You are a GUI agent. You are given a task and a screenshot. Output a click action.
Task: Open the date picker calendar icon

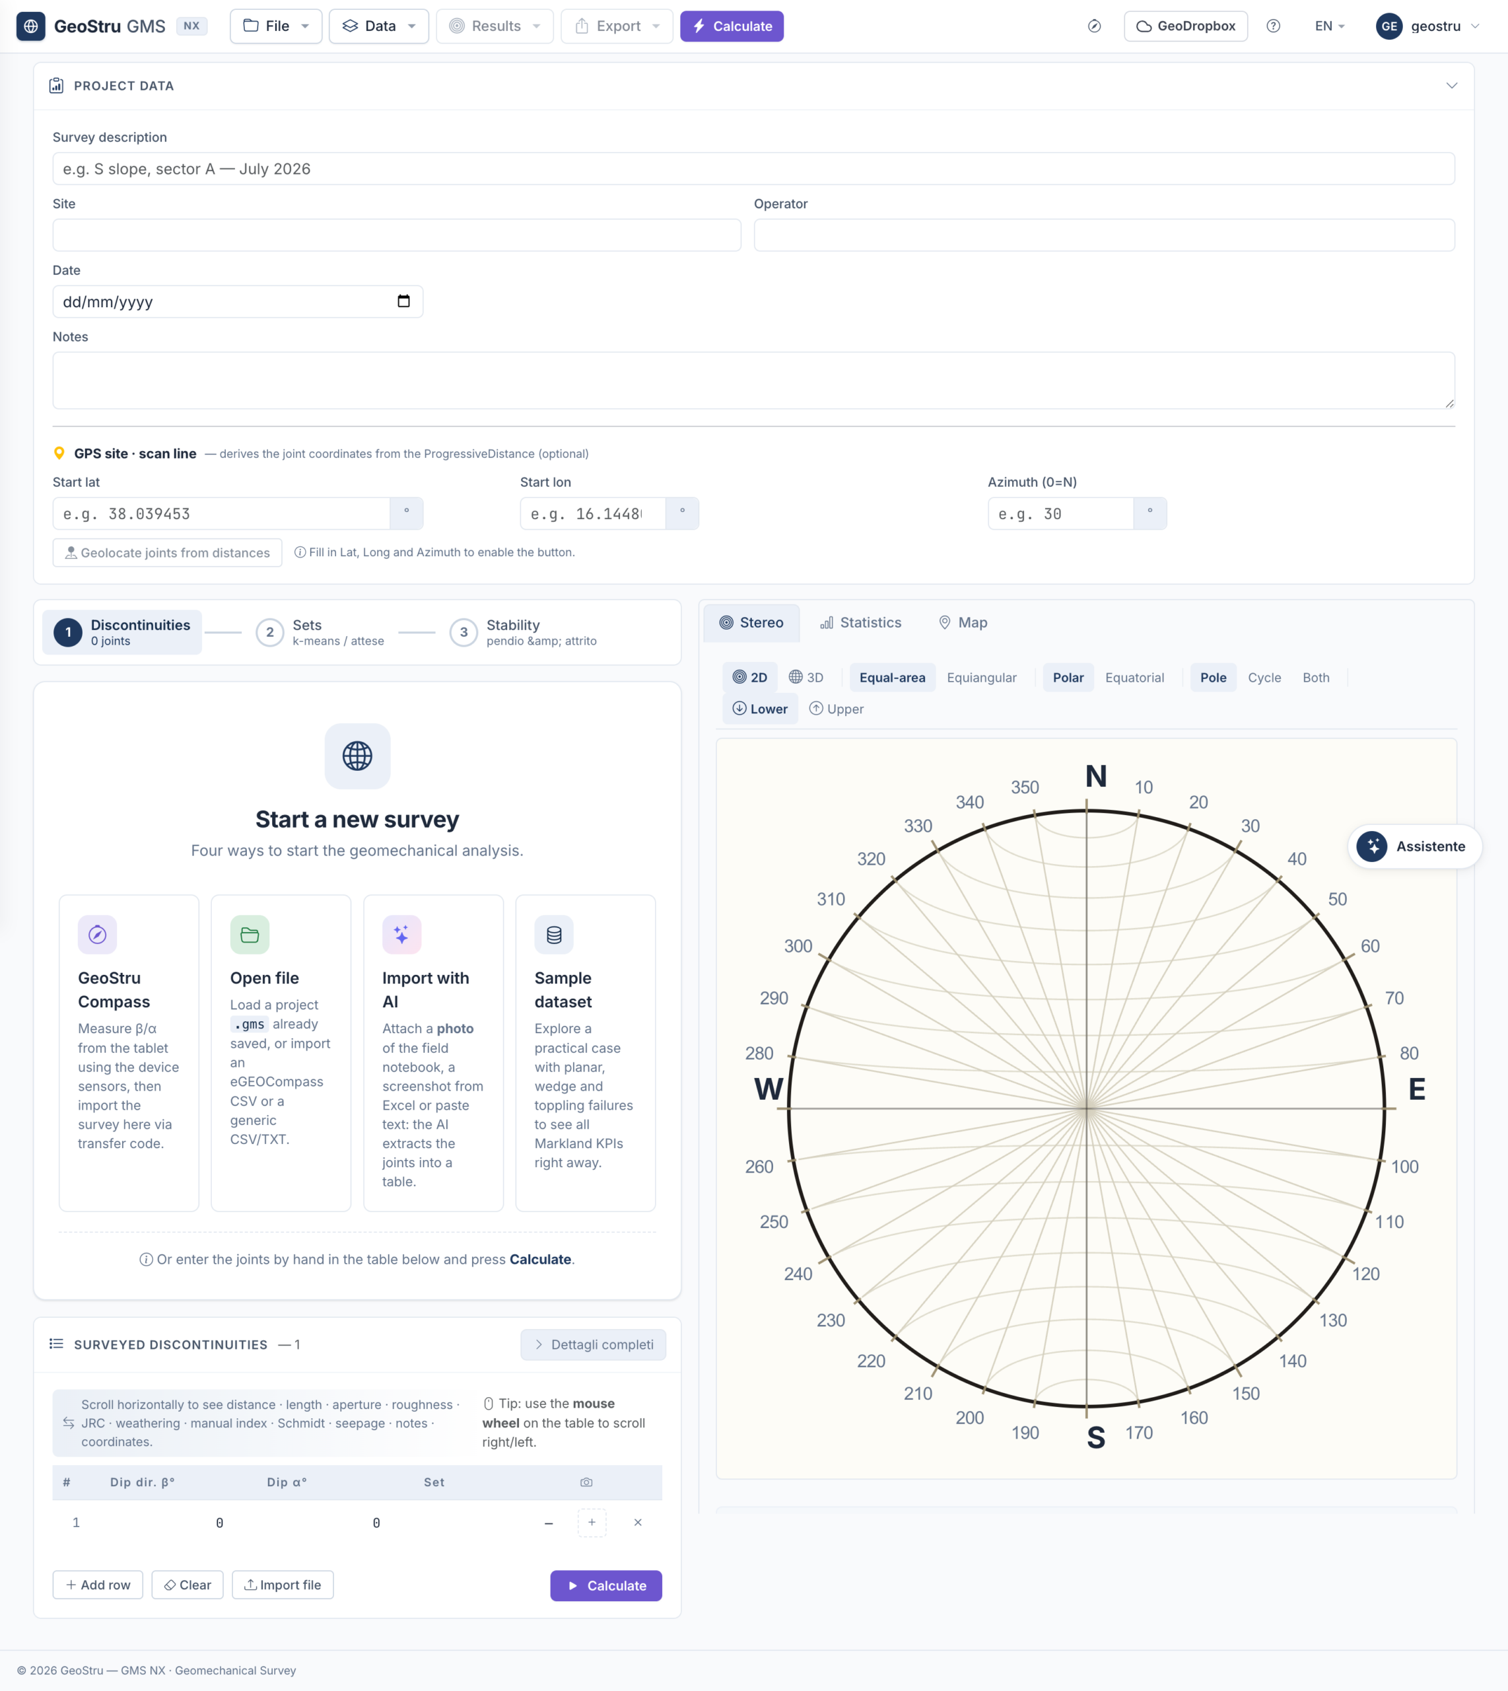[403, 301]
